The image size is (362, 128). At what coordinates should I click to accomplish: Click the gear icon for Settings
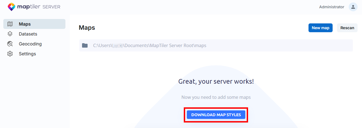click(10, 54)
